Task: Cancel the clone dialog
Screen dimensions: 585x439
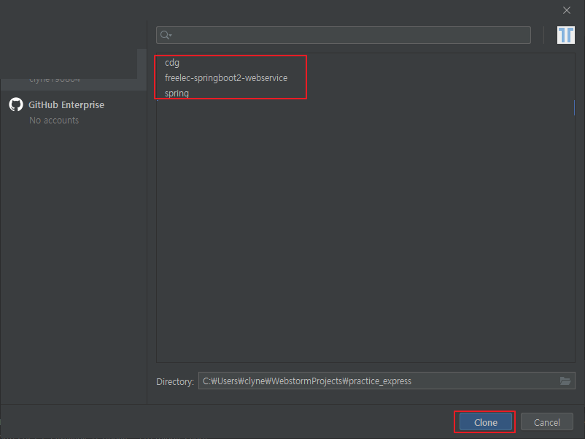Action: 546,421
